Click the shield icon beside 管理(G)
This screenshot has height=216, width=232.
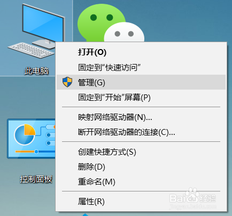pyautogui.click(x=67, y=82)
